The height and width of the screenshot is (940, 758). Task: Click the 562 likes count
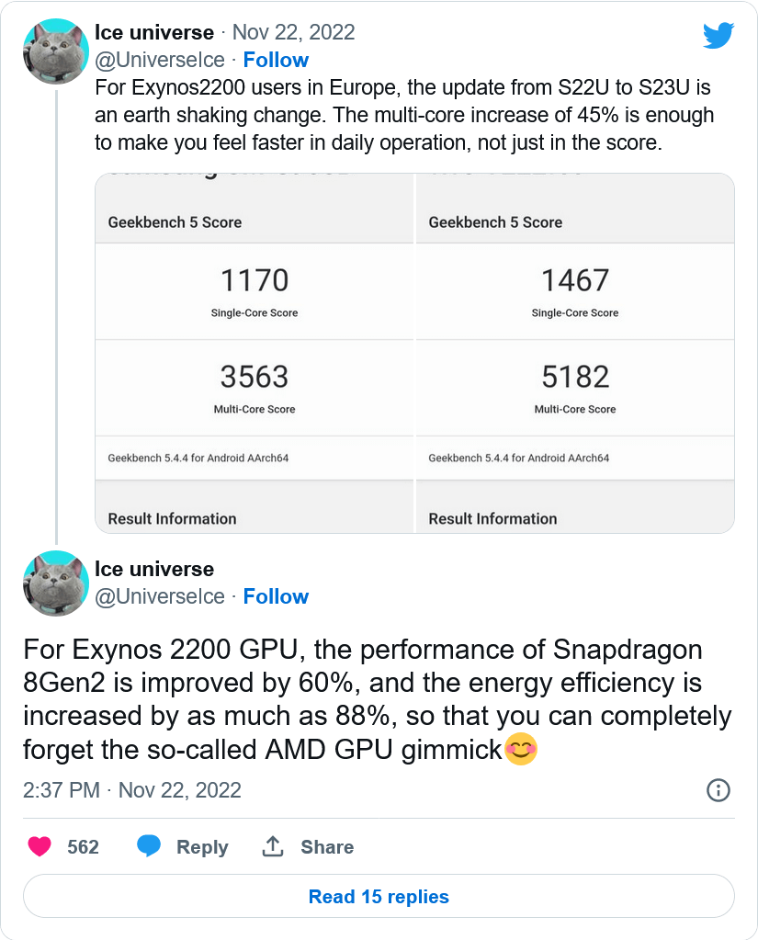click(83, 847)
